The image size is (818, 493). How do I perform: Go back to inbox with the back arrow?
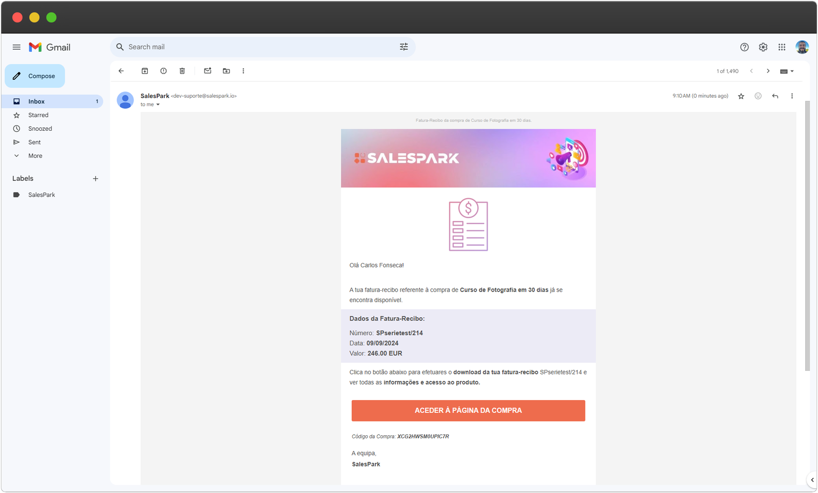(121, 71)
